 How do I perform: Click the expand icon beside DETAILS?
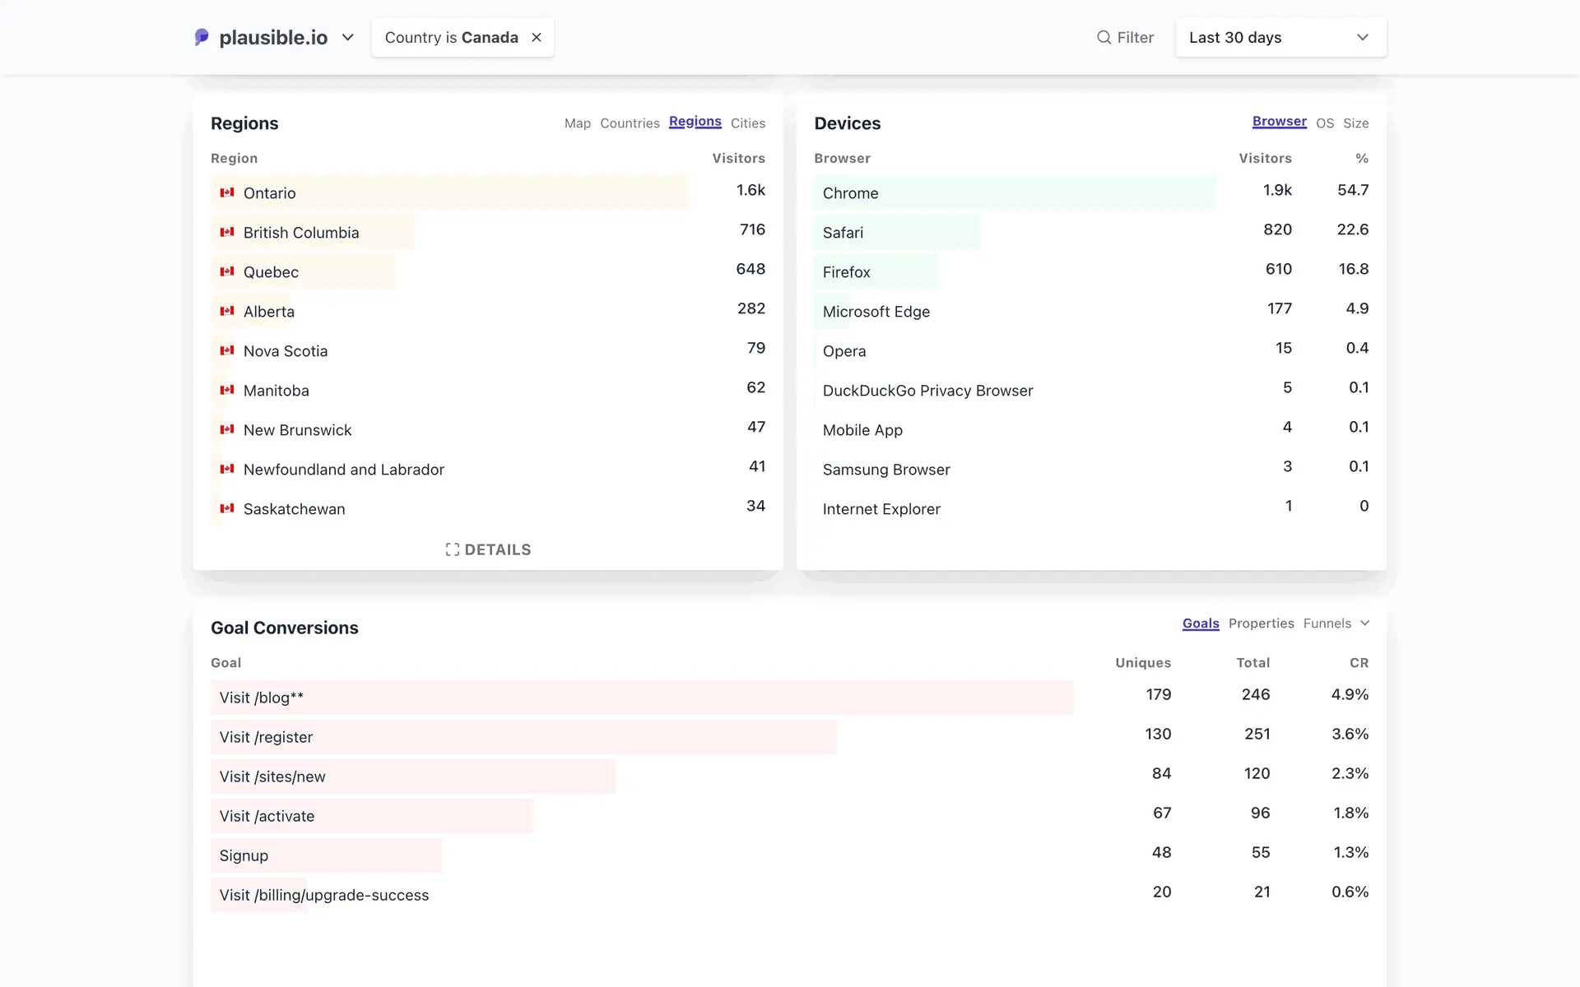point(452,549)
